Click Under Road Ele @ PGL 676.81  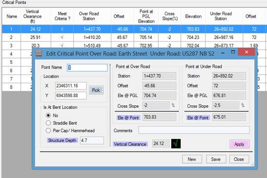coord(229,96)
